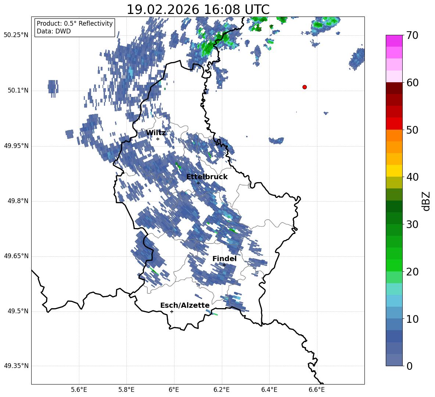Click the 20 value on the colorbar

[x=412, y=272]
